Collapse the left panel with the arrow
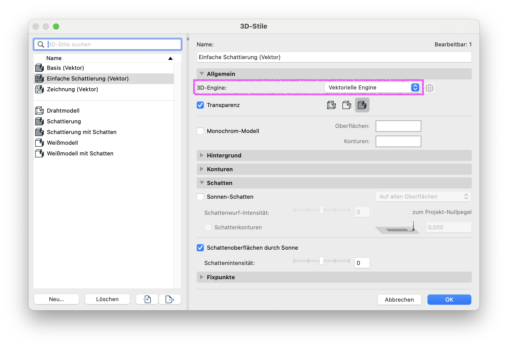Viewport: 508px width, 348px height. [188, 39]
